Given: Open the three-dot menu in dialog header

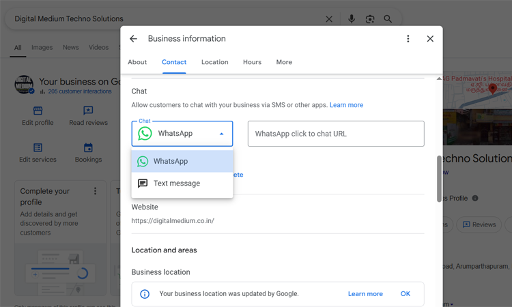Looking at the screenshot, I should point(408,39).
